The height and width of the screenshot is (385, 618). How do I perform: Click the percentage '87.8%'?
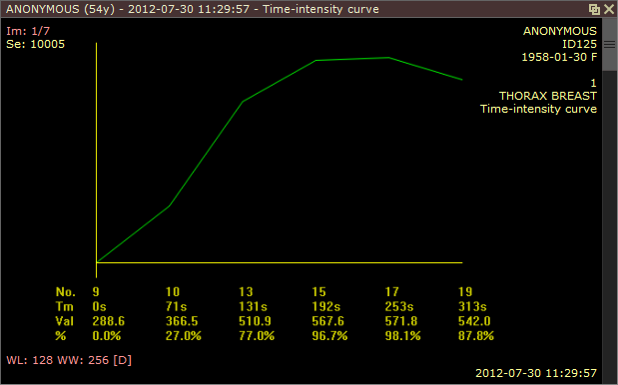coord(476,335)
